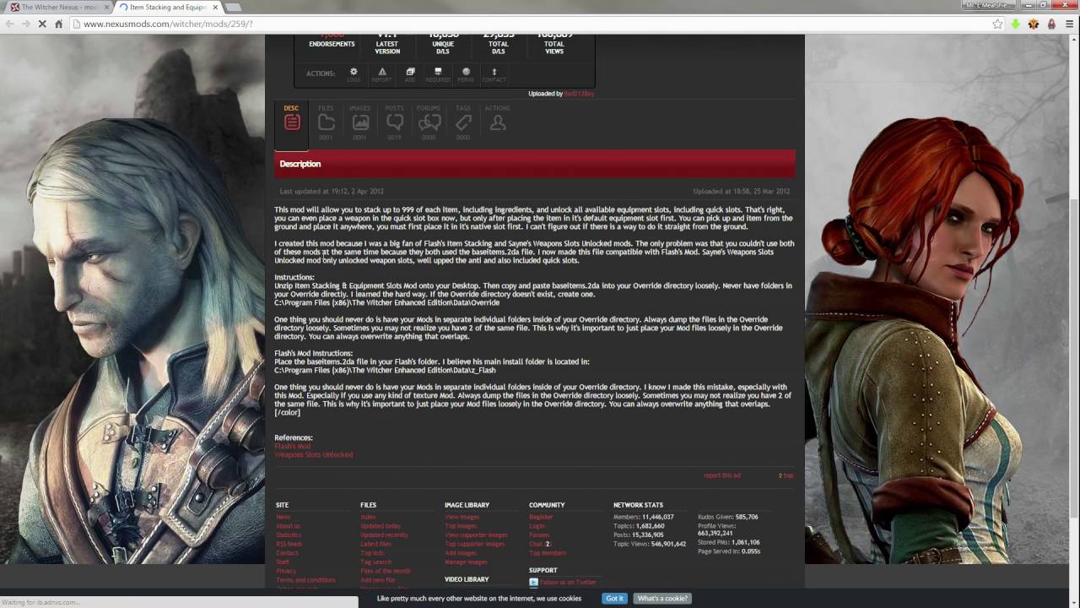This screenshot has height=608, width=1080.
Task: Open the Logs action icon
Action: 354,74
